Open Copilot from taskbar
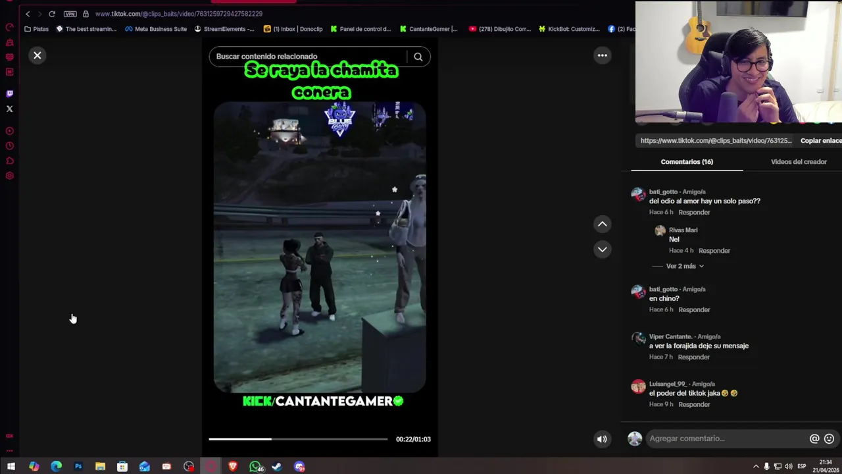842x474 pixels. click(x=34, y=467)
